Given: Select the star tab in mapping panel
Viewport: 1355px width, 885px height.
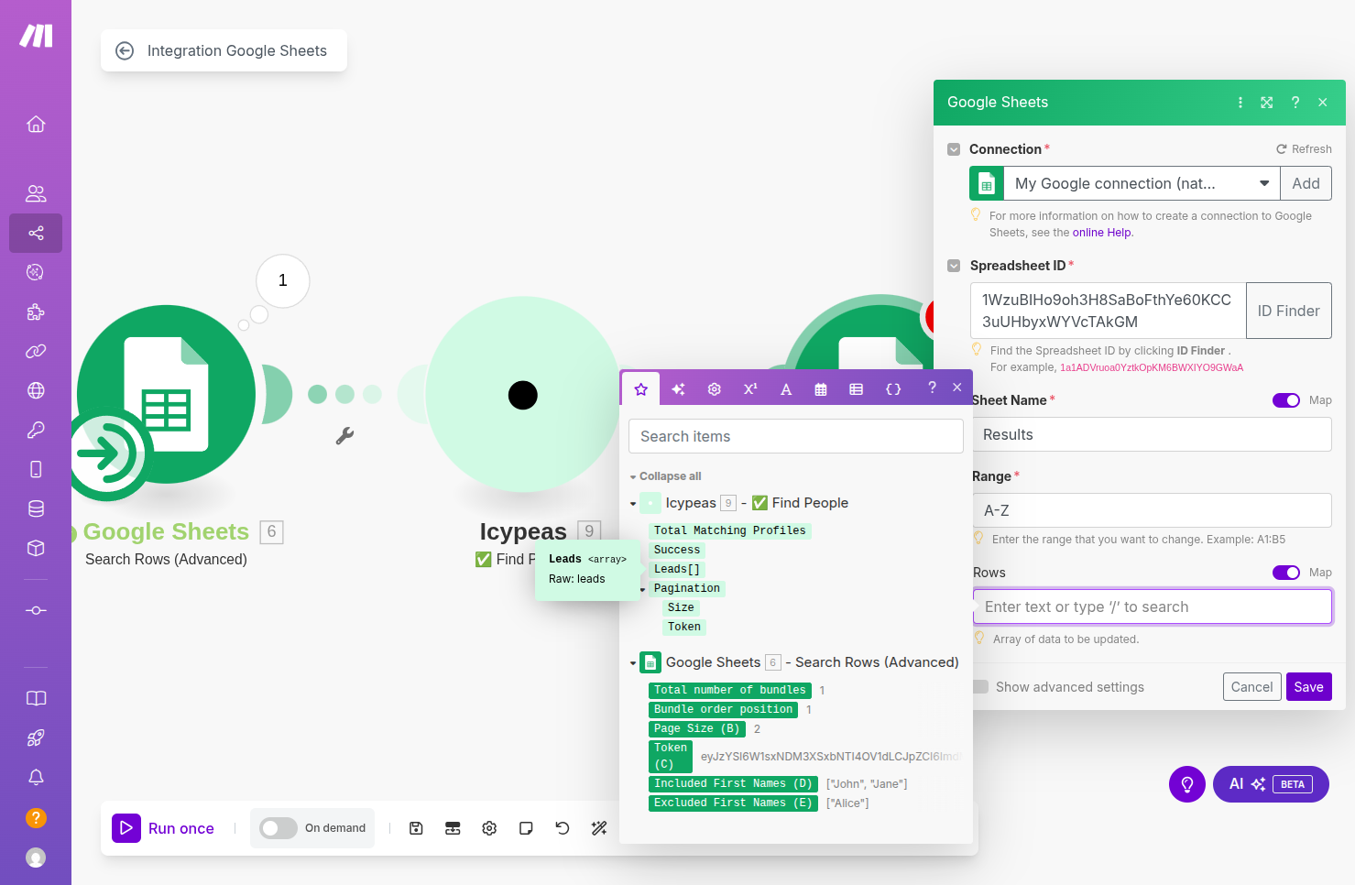Looking at the screenshot, I should (641, 389).
